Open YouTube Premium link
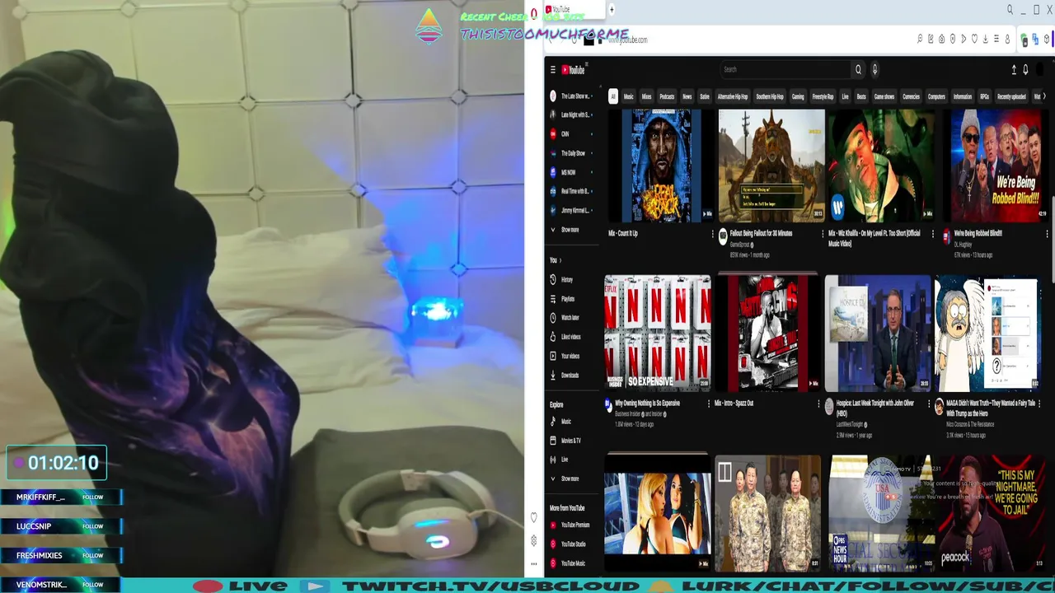The image size is (1055, 593). click(x=574, y=525)
